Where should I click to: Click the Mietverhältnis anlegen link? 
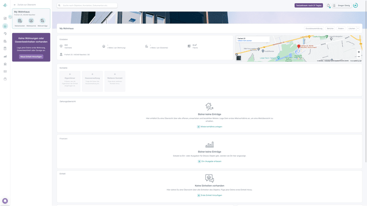(209, 127)
